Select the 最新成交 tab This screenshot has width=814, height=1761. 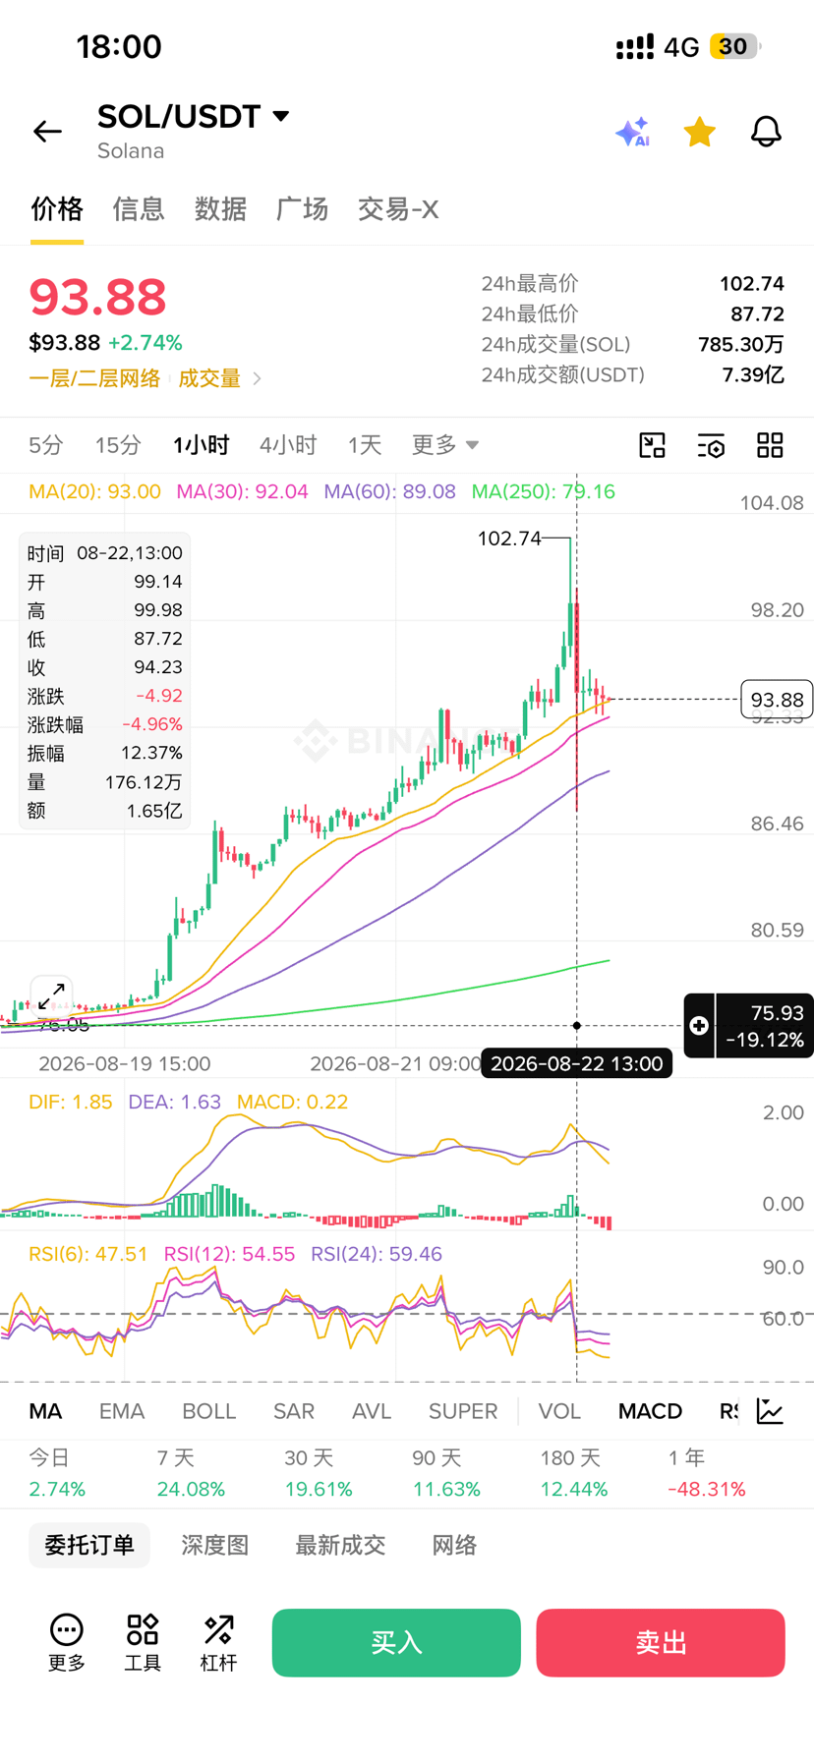pyautogui.click(x=340, y=1545)
